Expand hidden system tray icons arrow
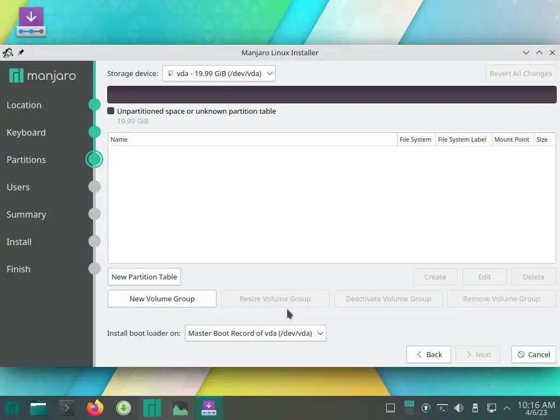 pos(506,408)
